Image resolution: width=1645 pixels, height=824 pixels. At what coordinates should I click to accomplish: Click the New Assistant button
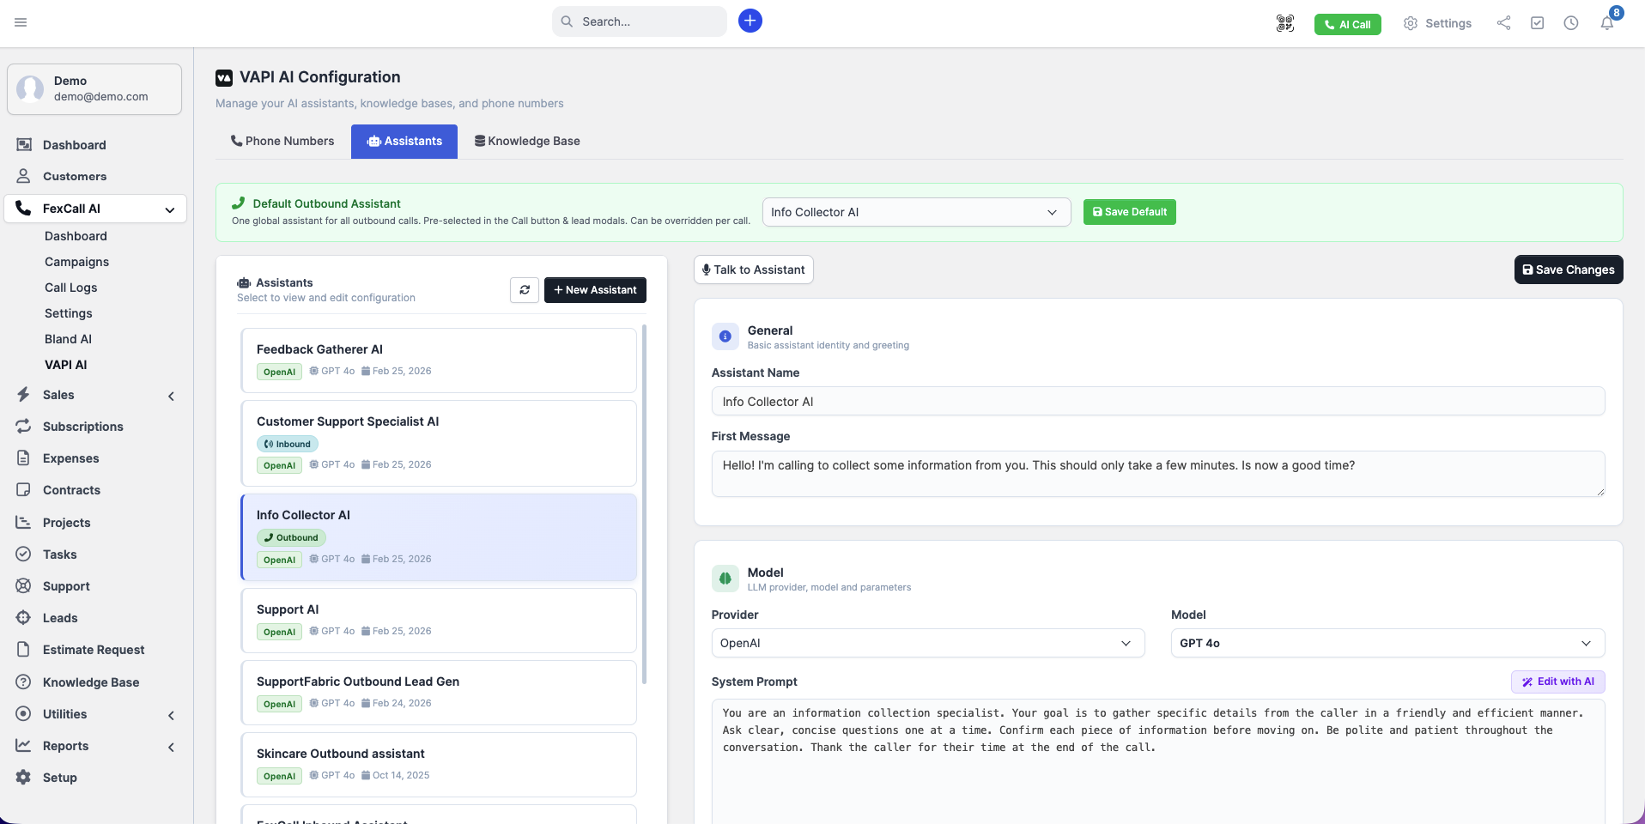pyautogui.click(x=595, y=290)
